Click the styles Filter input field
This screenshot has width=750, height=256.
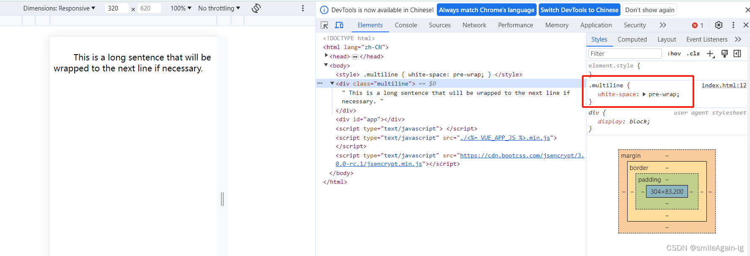point(624,54)
